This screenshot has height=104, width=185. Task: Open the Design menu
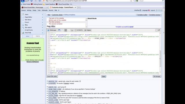click(x=34, y=10)
